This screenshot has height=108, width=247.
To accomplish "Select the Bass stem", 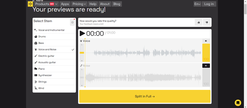I will click(54, 43).
